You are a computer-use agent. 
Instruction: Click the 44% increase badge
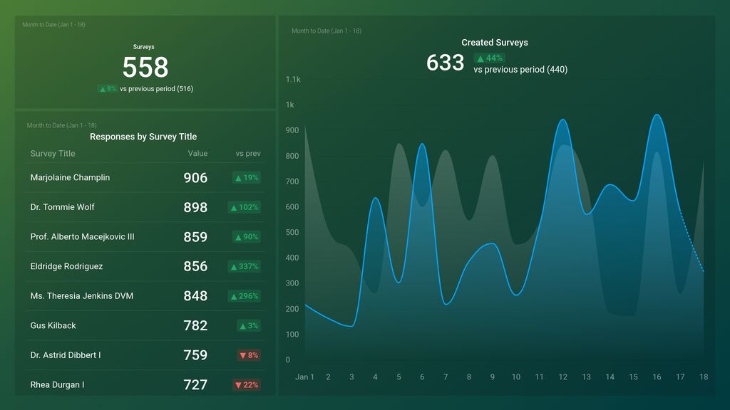pos(490,58)
